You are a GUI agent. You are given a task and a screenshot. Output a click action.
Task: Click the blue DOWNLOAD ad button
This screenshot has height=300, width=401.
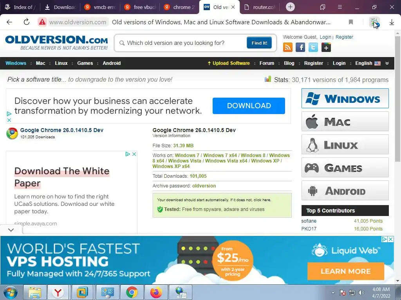coord(249,105)
